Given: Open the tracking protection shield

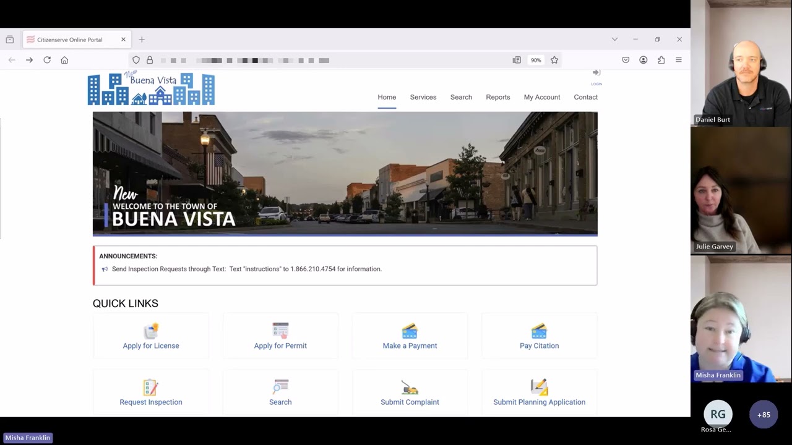Looking at the screenshot, I should 136,60.
